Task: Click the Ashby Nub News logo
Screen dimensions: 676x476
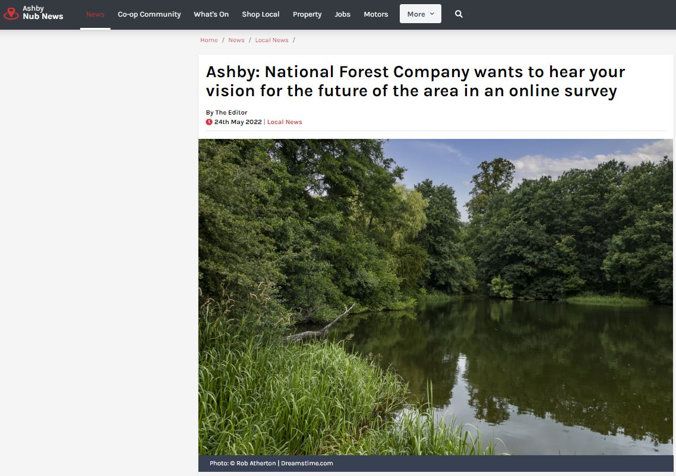Action: [x=33, y=13]
